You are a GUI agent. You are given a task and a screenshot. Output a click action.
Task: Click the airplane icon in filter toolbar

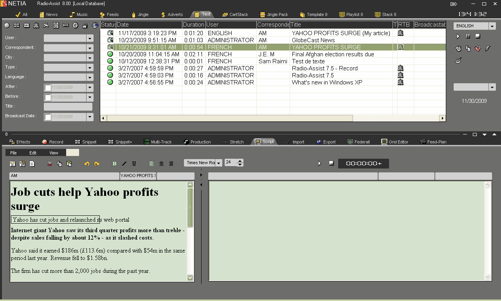coord(46,25)
